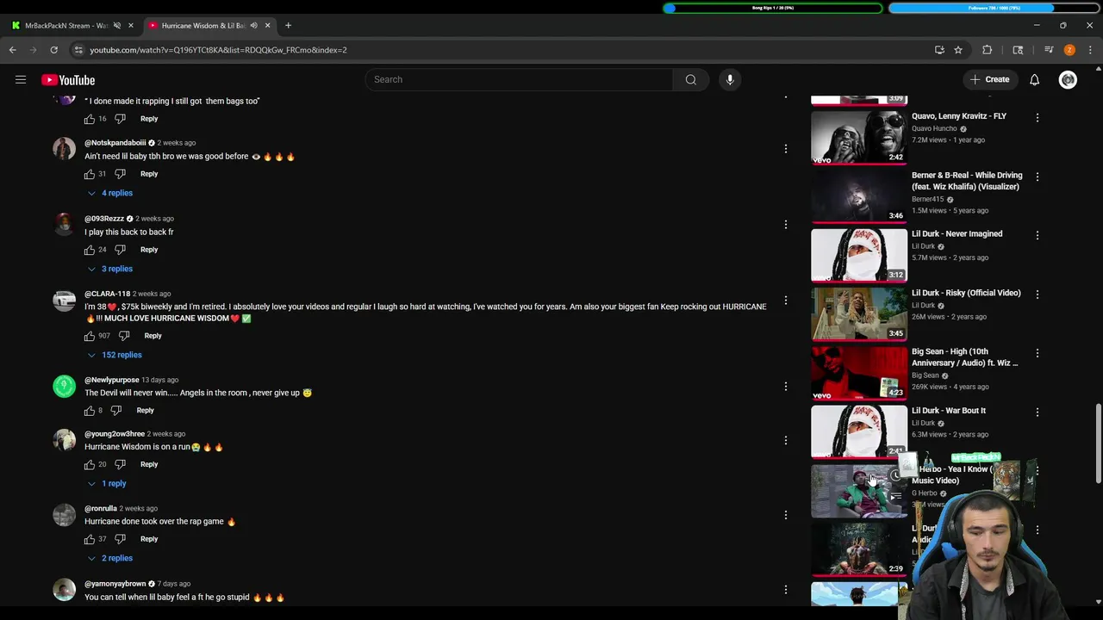Click the Create button

coord(989,80)
